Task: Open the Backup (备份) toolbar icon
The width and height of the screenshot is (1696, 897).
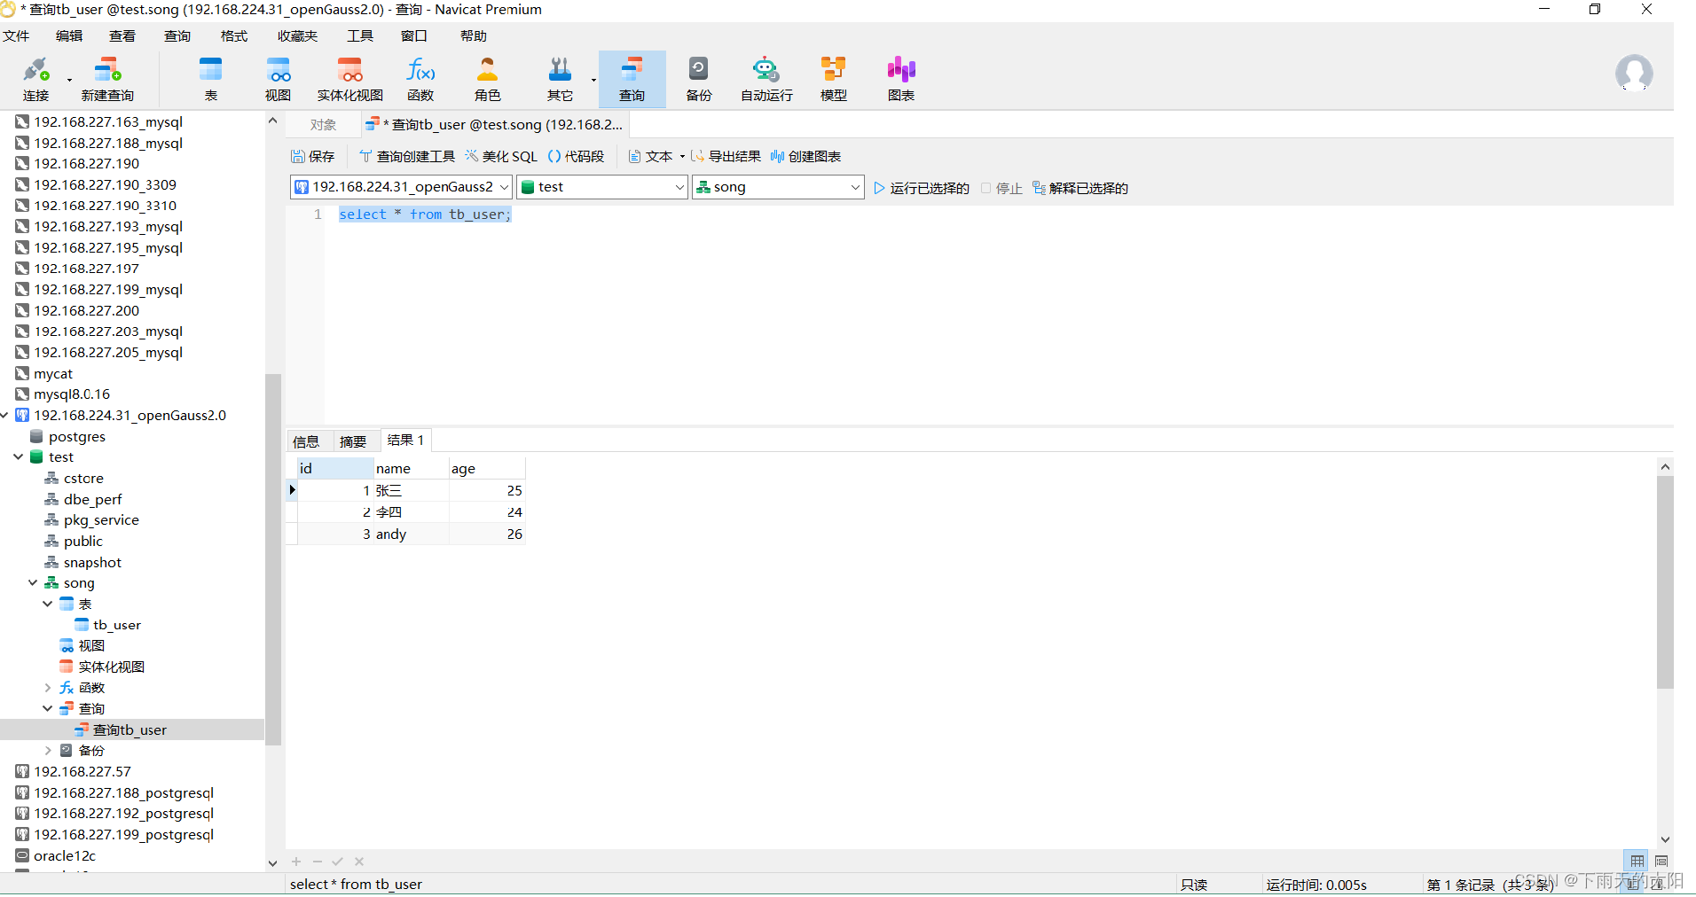Action: point(699,79)
